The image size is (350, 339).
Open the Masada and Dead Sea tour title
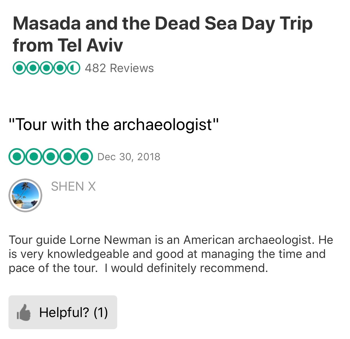point(162,34)
